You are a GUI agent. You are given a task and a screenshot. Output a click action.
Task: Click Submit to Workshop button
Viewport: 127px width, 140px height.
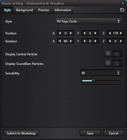pos(21,133)
